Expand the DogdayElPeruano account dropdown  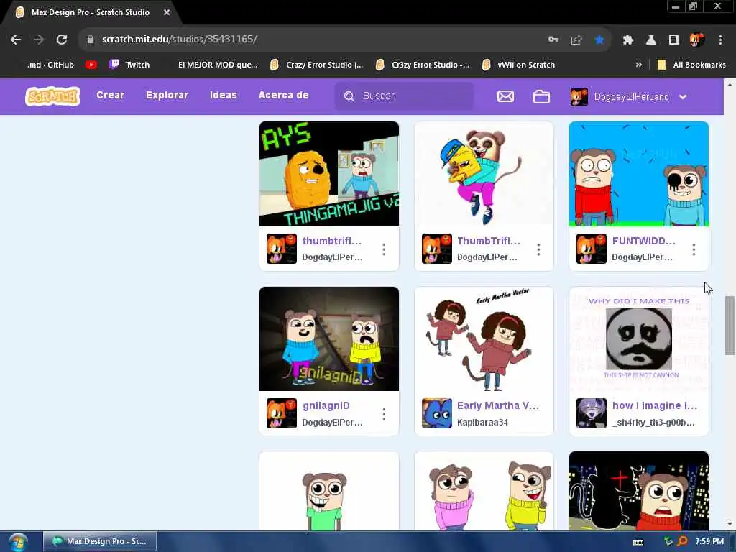point(683,97)
